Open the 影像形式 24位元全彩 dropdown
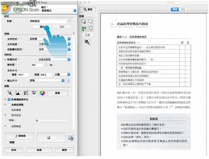This screenshot has width=209, height=159. coord(54,59)
